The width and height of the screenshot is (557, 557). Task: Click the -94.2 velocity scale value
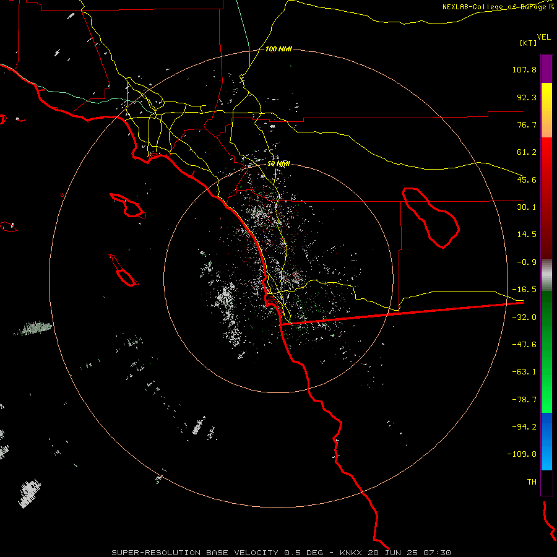pos(524,427)
